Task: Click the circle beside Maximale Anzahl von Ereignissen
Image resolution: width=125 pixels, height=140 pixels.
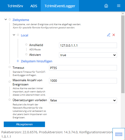Action: [x=9, y=82]
